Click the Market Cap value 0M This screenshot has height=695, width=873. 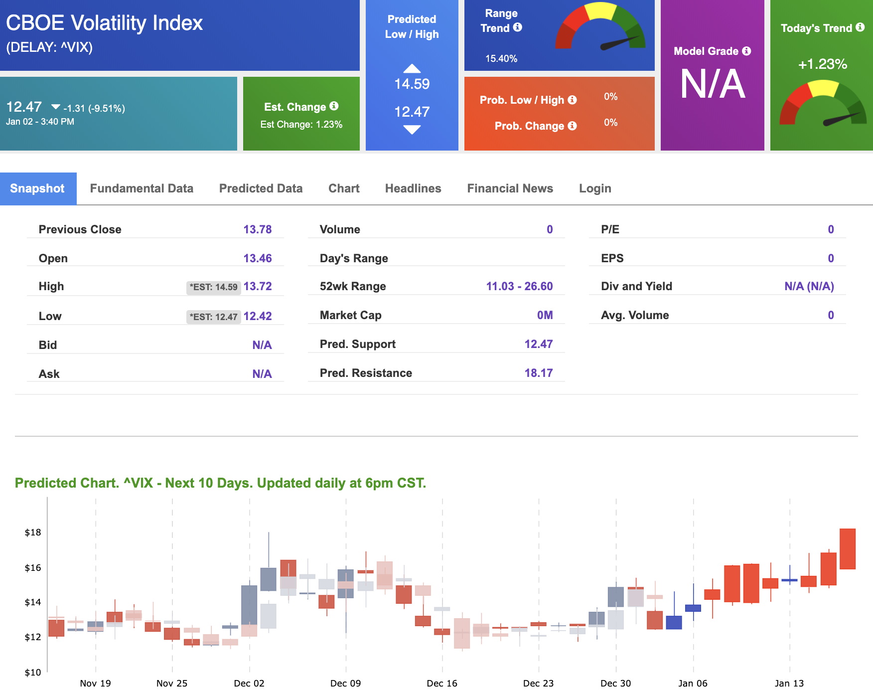click(x=545, y=315)
